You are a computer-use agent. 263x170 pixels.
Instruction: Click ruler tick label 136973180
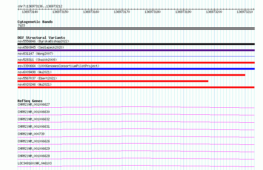click(152, 12)
